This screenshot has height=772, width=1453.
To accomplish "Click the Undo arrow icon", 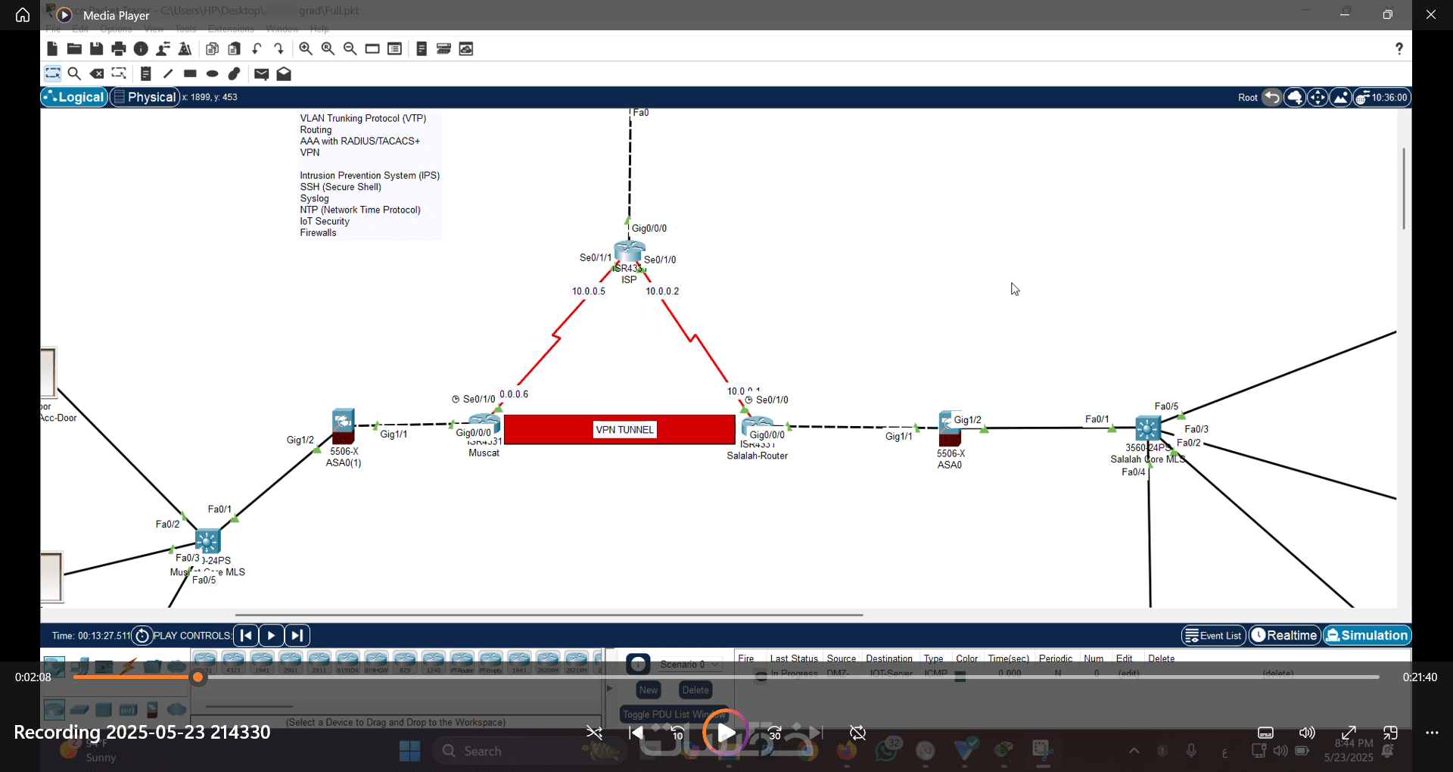I will pos(257,49).
